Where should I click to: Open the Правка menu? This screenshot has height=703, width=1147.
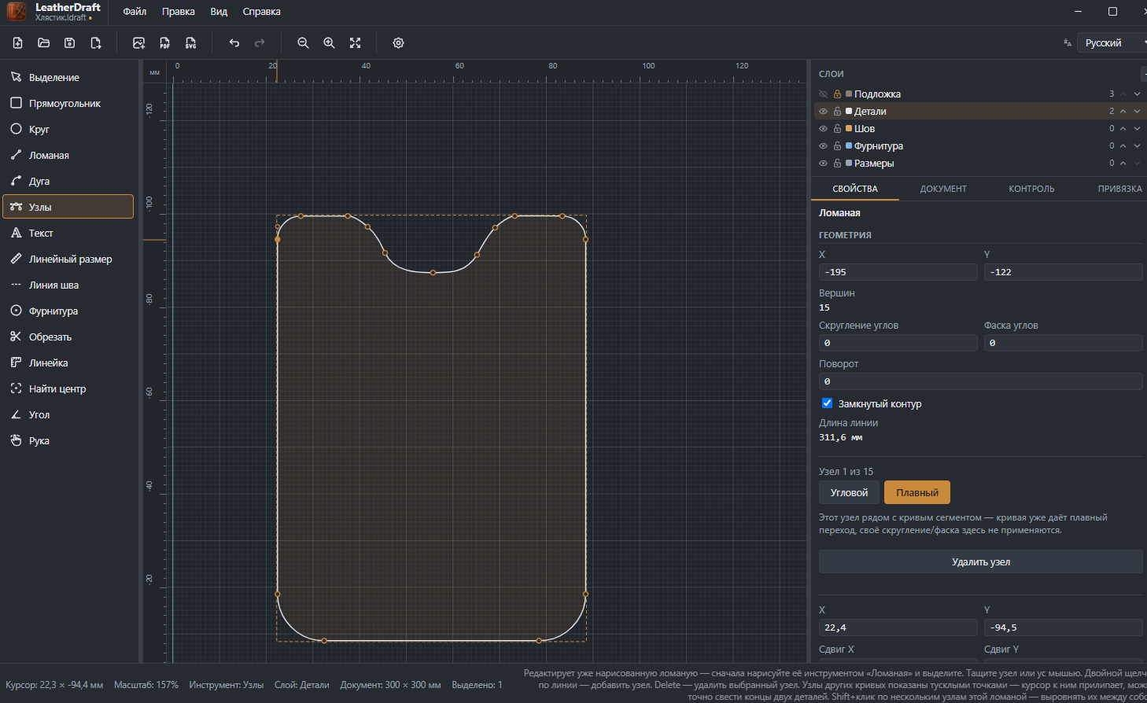(179, 12)
